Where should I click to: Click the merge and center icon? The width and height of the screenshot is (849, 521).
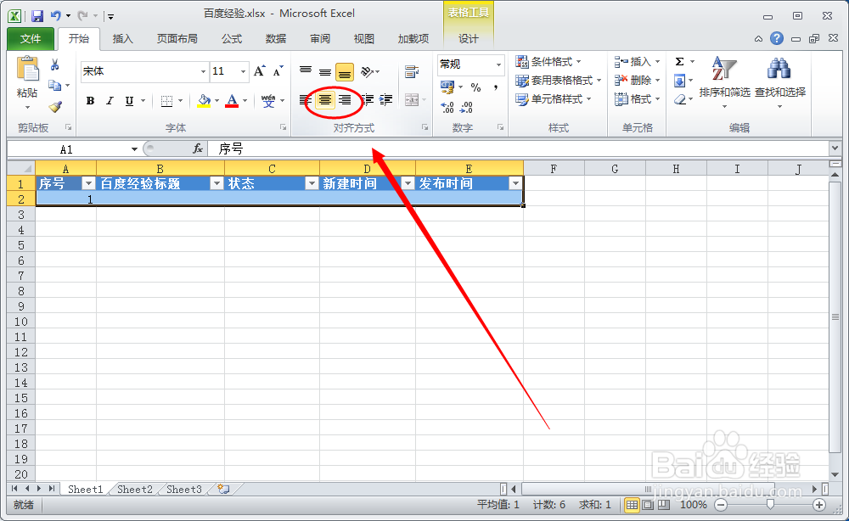[x=412, y=100]
